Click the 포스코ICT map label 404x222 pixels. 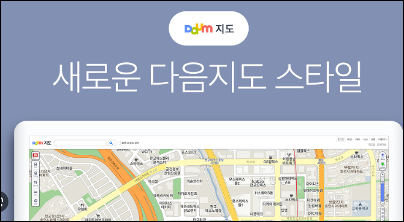pyautogui.click(x=189, y=152)
